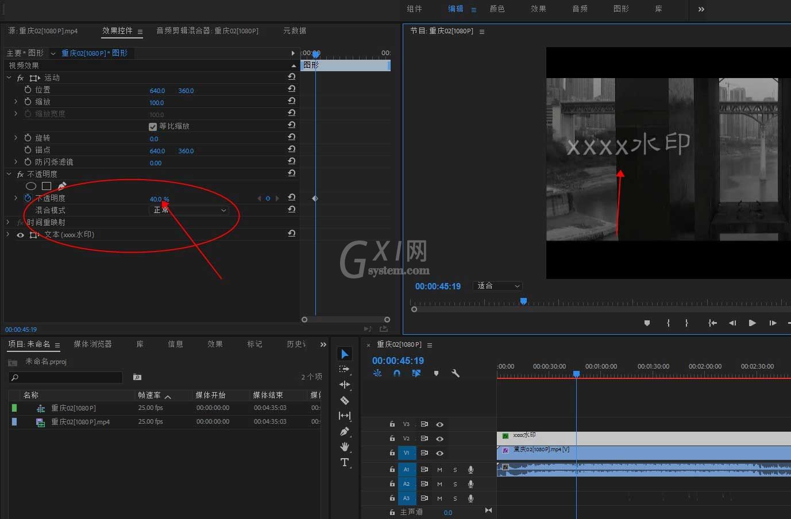Toggle snap in timeline magnet icon
Screen dimensions: 791x519
point(396,373)
